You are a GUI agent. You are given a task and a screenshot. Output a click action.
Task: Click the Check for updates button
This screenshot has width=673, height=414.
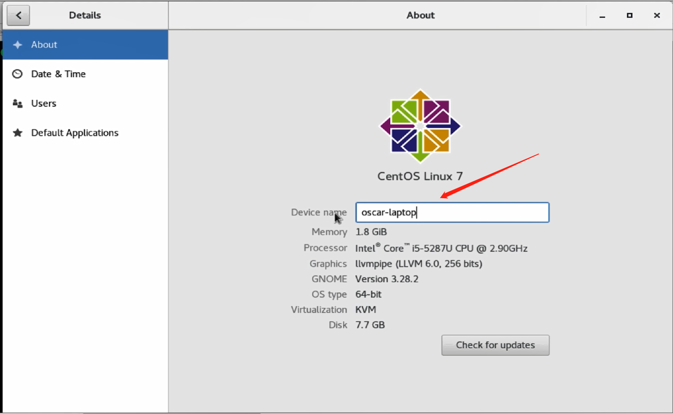(495, 345)
